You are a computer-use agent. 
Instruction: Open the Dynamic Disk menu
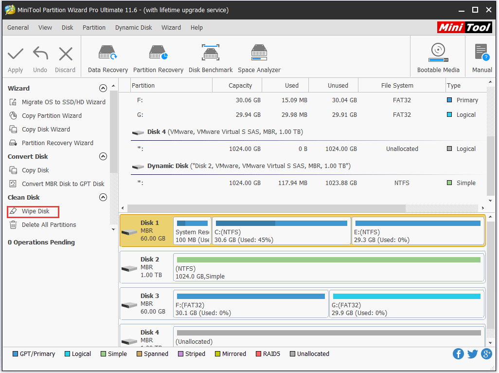pos(134,28)
